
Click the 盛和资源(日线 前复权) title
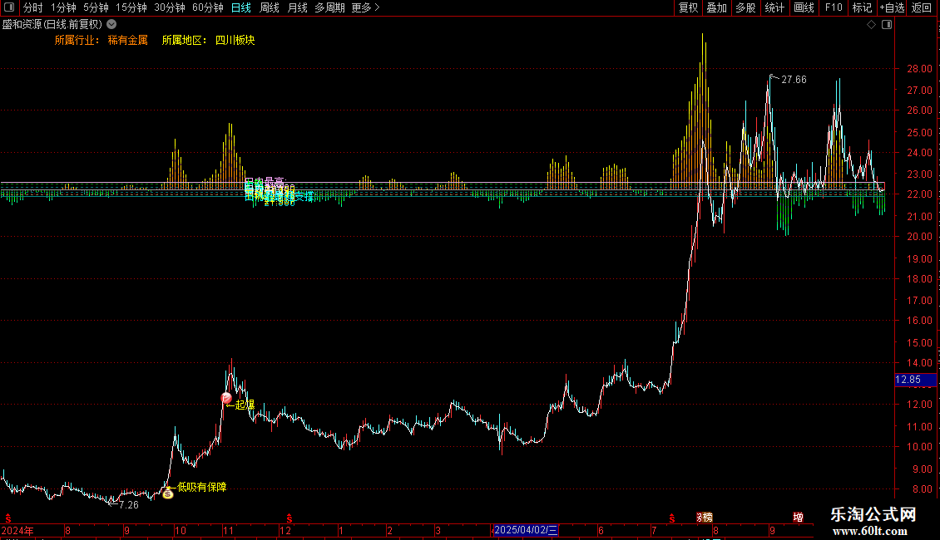click(52, 25)
